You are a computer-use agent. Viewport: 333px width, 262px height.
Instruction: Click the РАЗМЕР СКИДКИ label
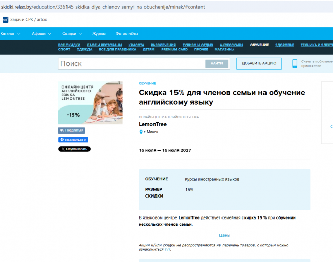[154, 192]
